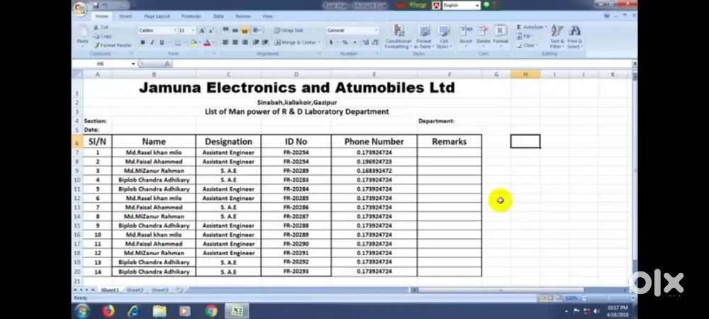Image resolution: width=709 pixels, height=319 pixels.
Task: Toggle Bold formatting
Action: [x=143, y=43]
